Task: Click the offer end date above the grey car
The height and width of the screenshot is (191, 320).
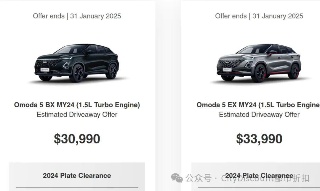Action: 259,16
